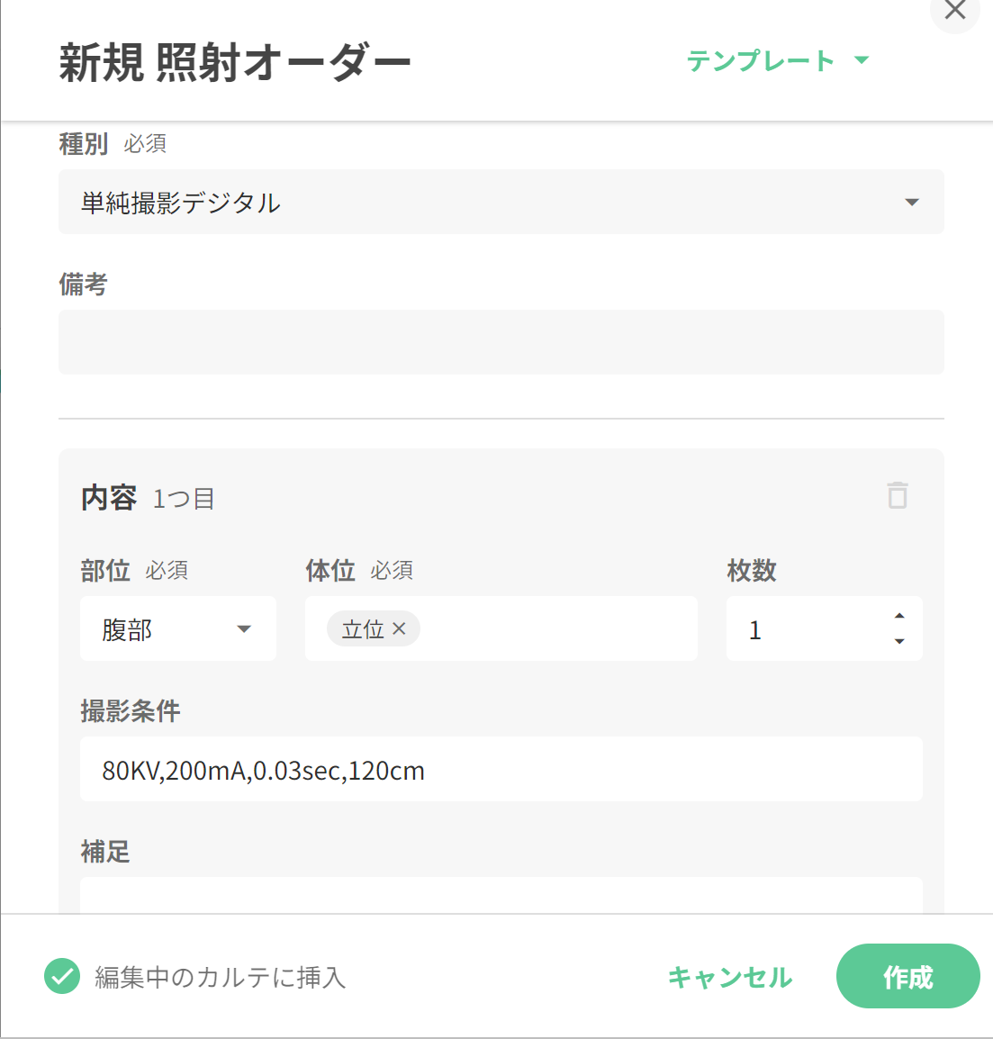The height and width of the screenshot is (1039, 993).
Task: Increase 枚数 with the up arrow
Action: pos(899,616)
